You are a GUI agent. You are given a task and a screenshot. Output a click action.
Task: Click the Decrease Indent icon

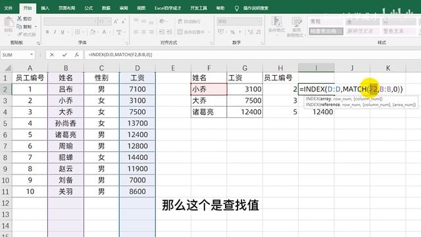162,32
